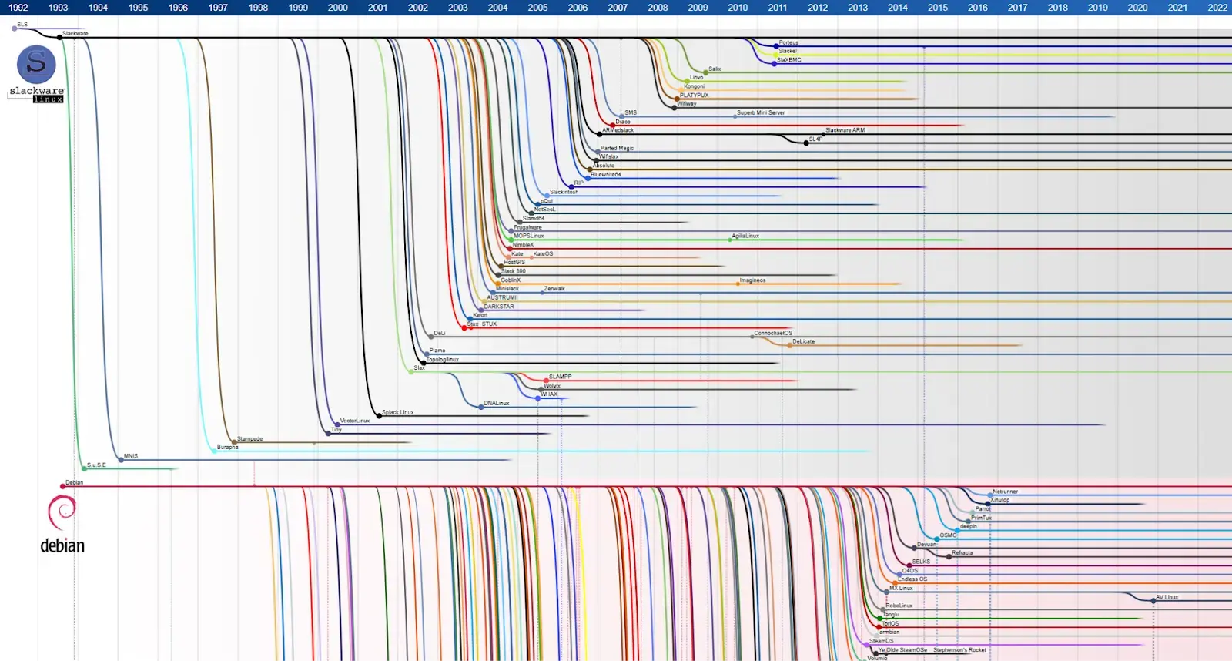This screenshot has width=1232, height=661.
Task: Click the VectorLinux branch label
Action: coord(355,421)
